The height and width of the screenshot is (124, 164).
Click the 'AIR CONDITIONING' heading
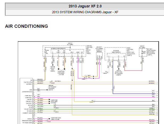pos(26,26)
